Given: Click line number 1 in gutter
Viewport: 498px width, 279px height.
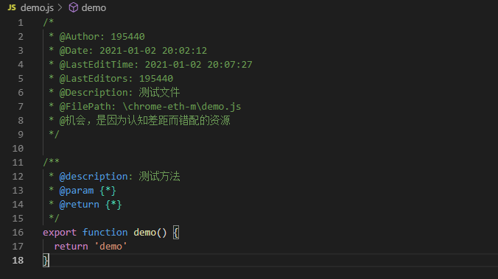Looking at the screenshot, I should [x=21, y=23].
